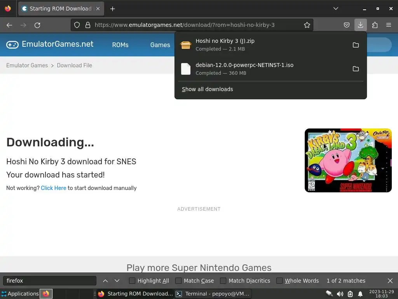The width and height of the screenshot is (398, 299).
Task: Reload the current page
Action: 37,25
